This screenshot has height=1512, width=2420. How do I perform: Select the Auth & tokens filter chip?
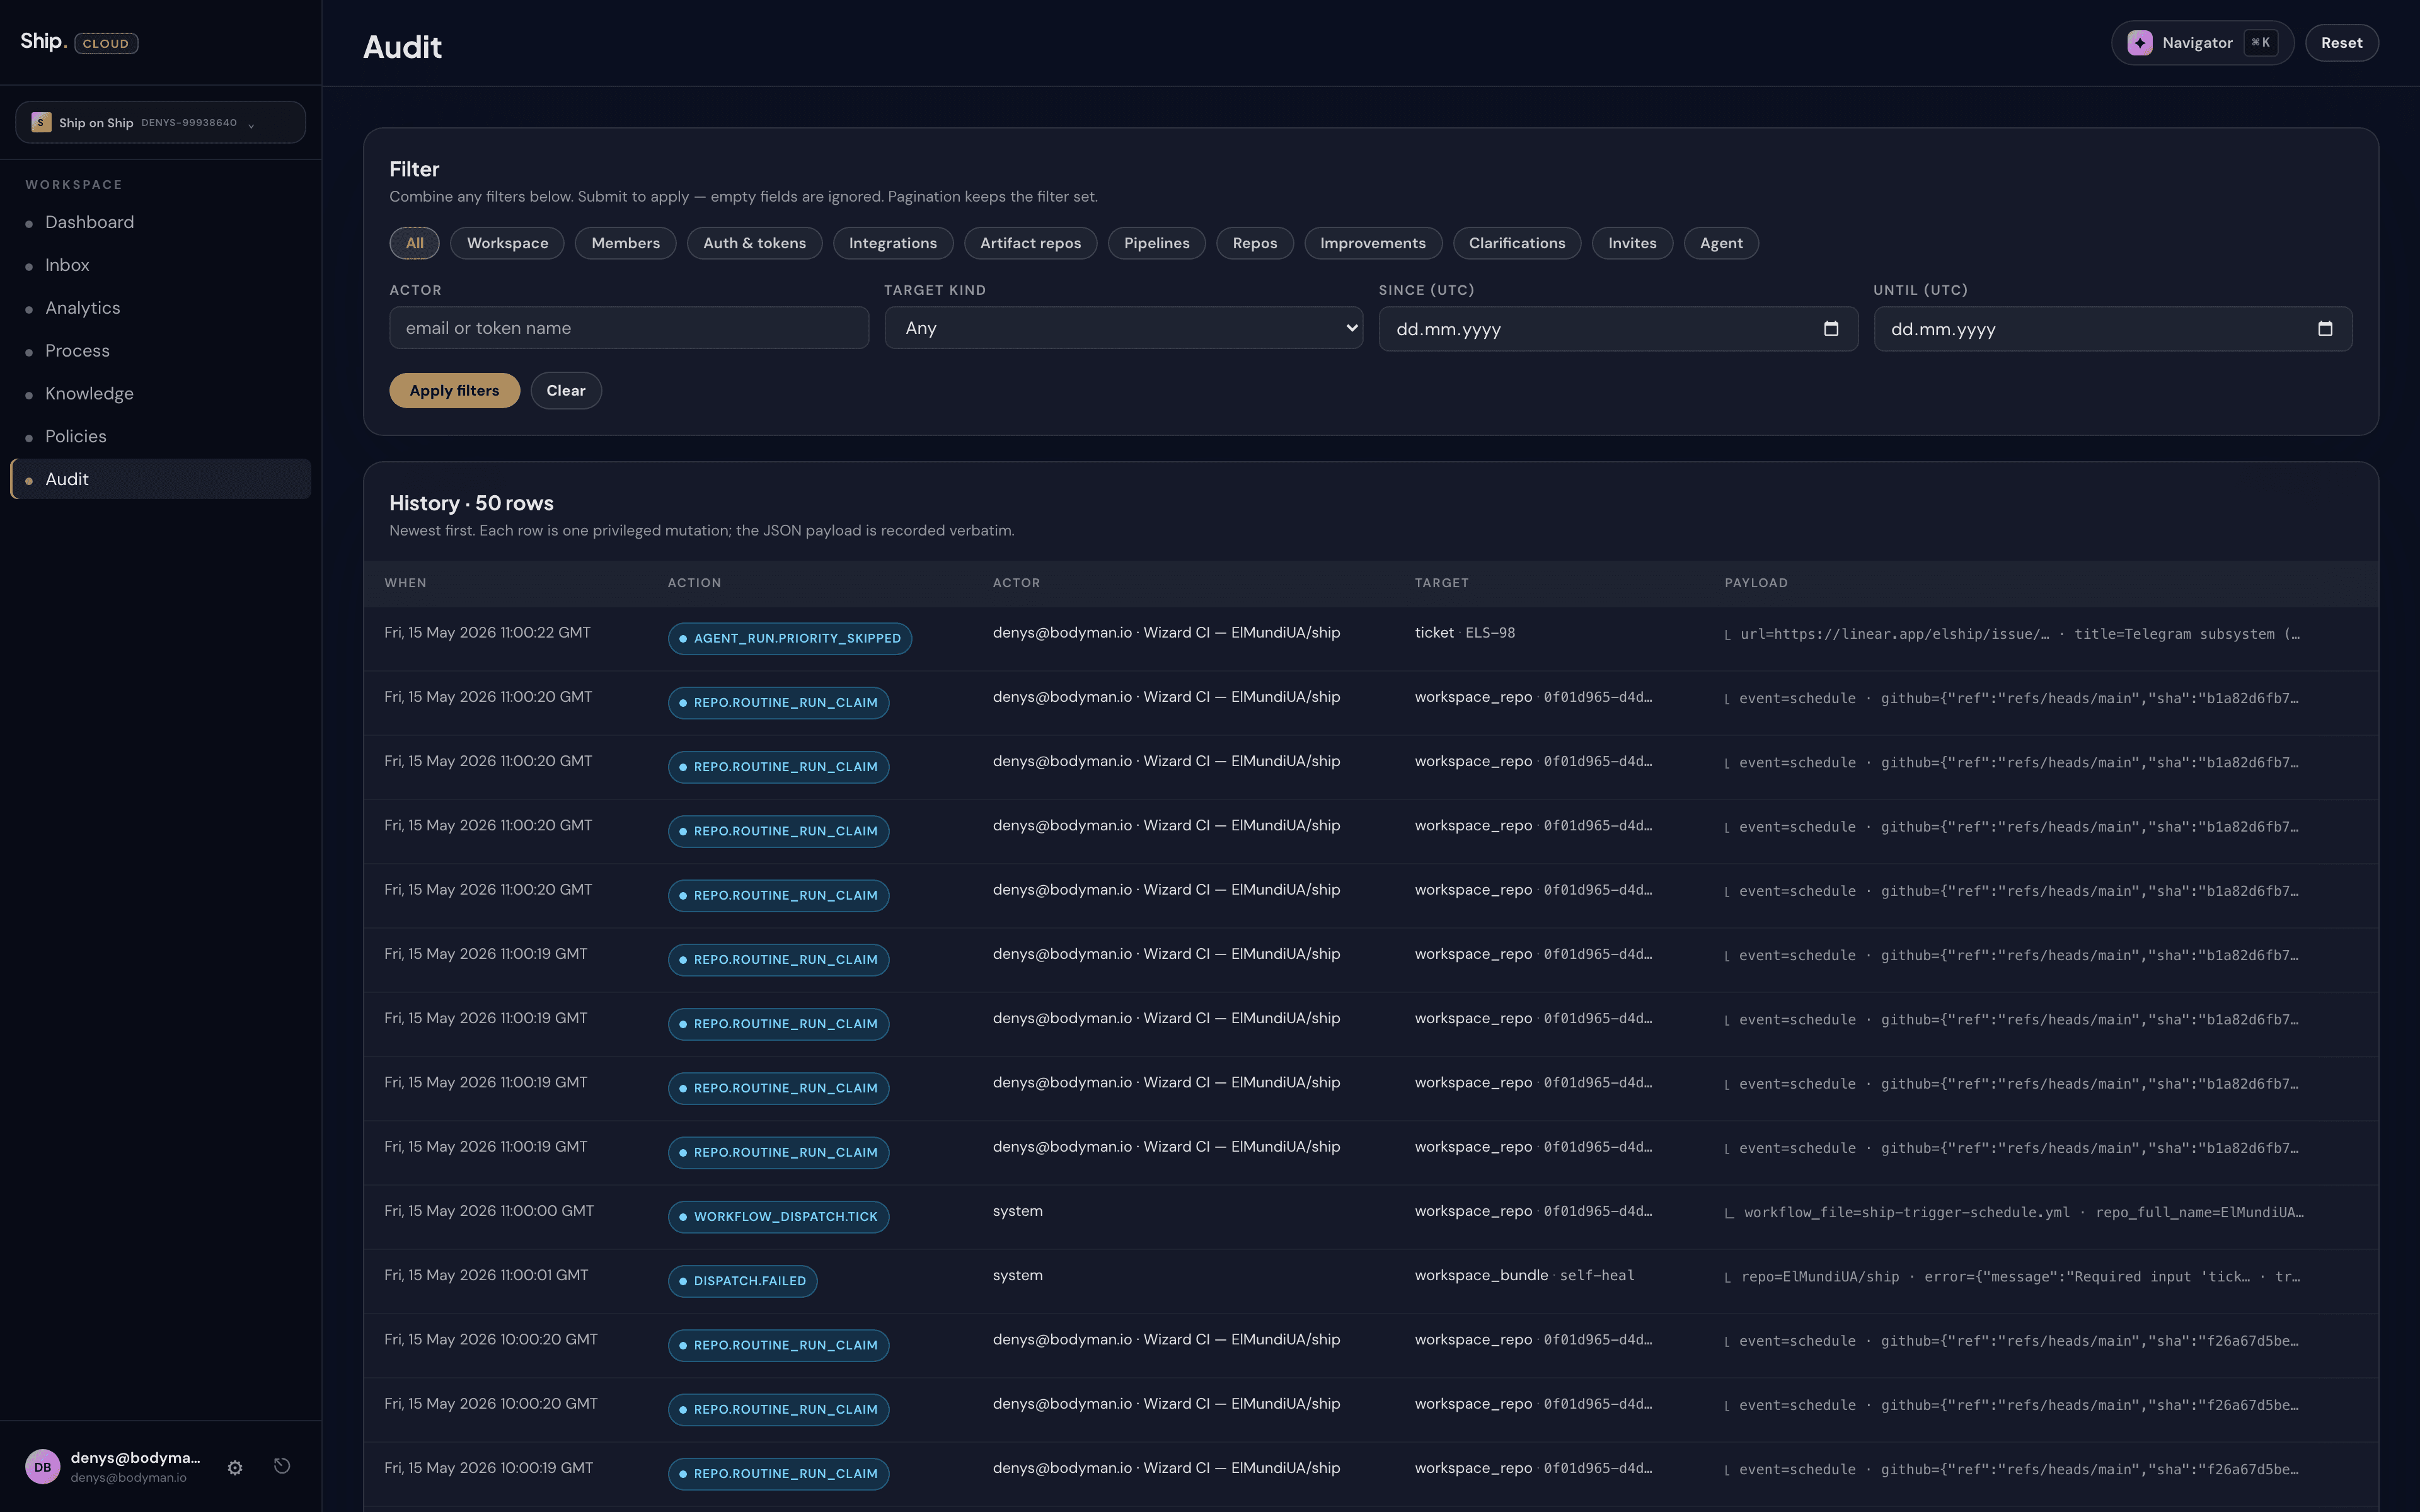[754, 243]
